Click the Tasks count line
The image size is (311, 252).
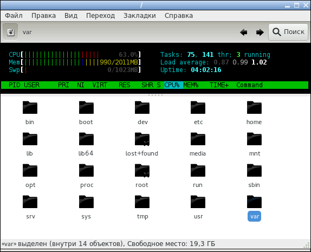tap(215, 54)
